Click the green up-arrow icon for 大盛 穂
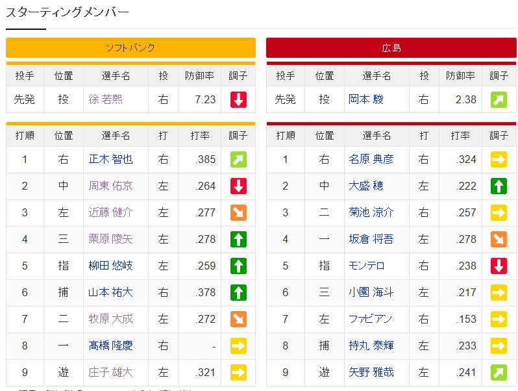This screenshot has height=391, width=518. point(499,186)
